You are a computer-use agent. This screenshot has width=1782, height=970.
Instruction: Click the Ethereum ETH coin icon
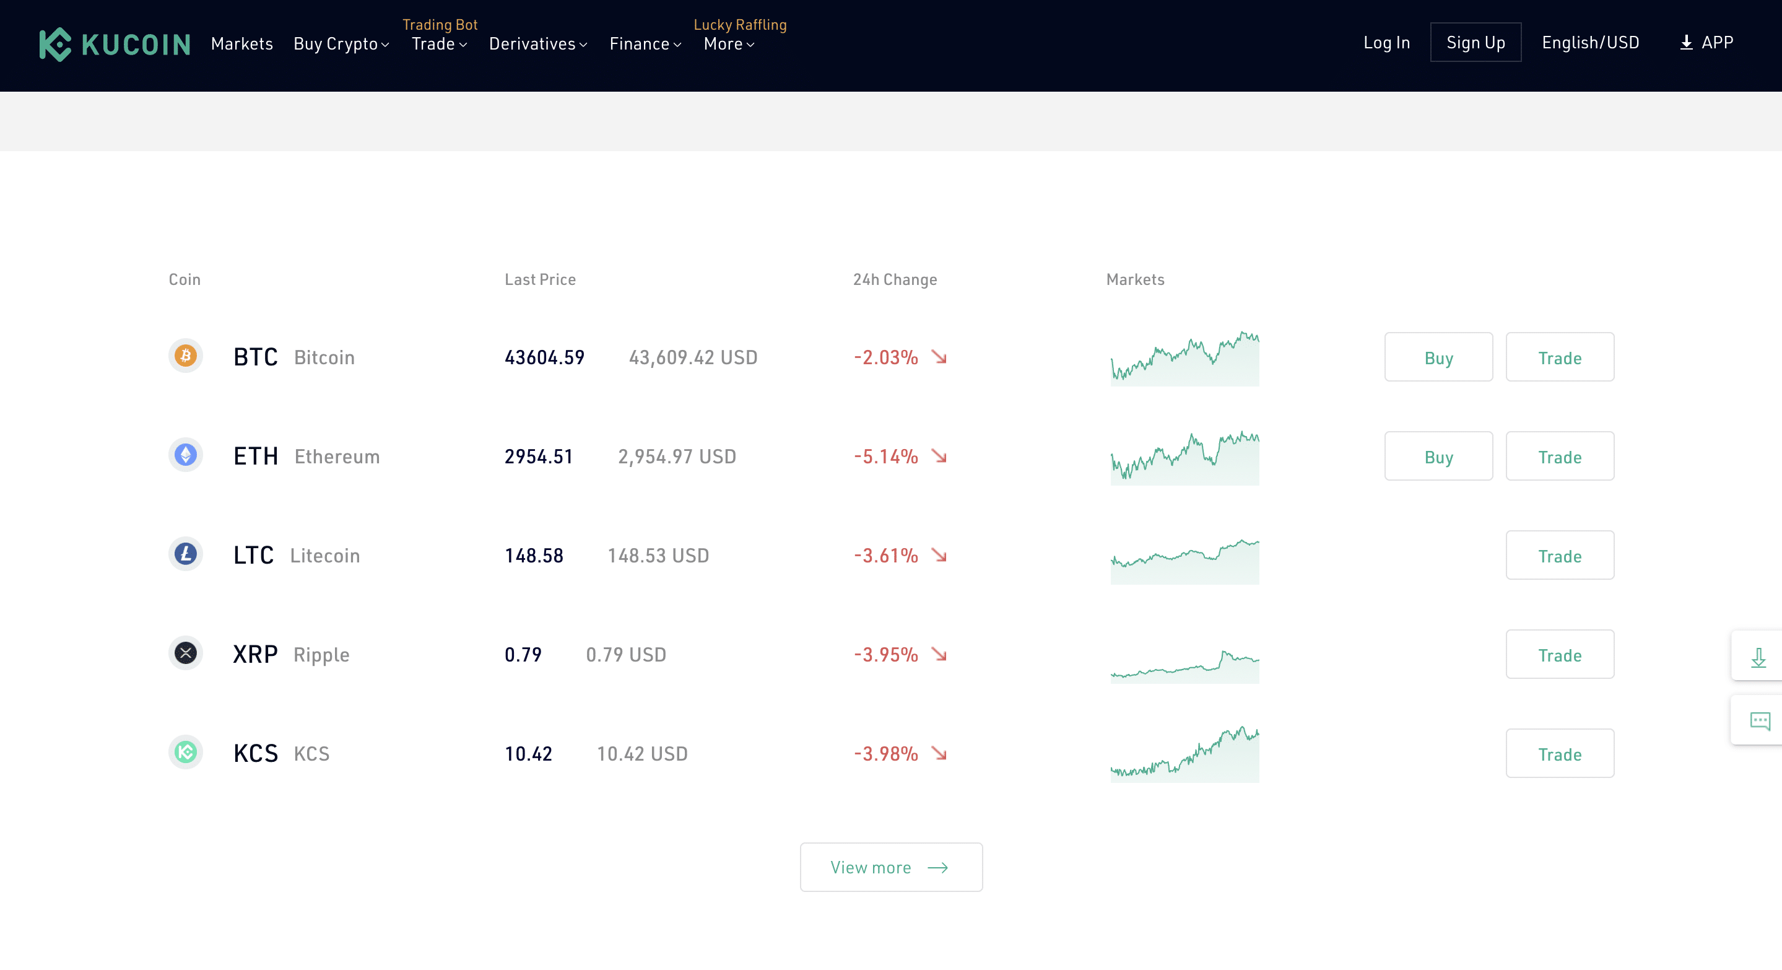(188, 455)
